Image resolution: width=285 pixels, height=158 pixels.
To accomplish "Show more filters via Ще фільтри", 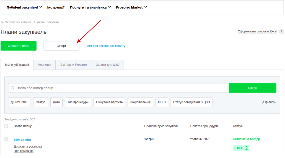I will click(268, 102).
